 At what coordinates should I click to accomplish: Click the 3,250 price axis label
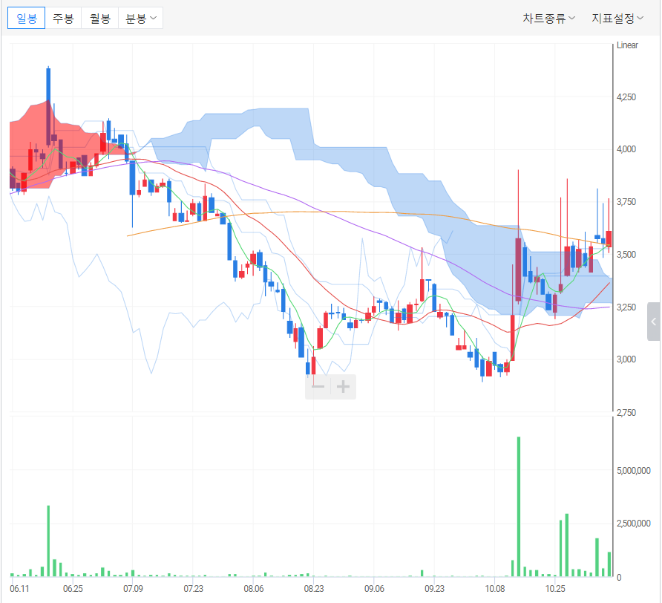coord(626,307)
